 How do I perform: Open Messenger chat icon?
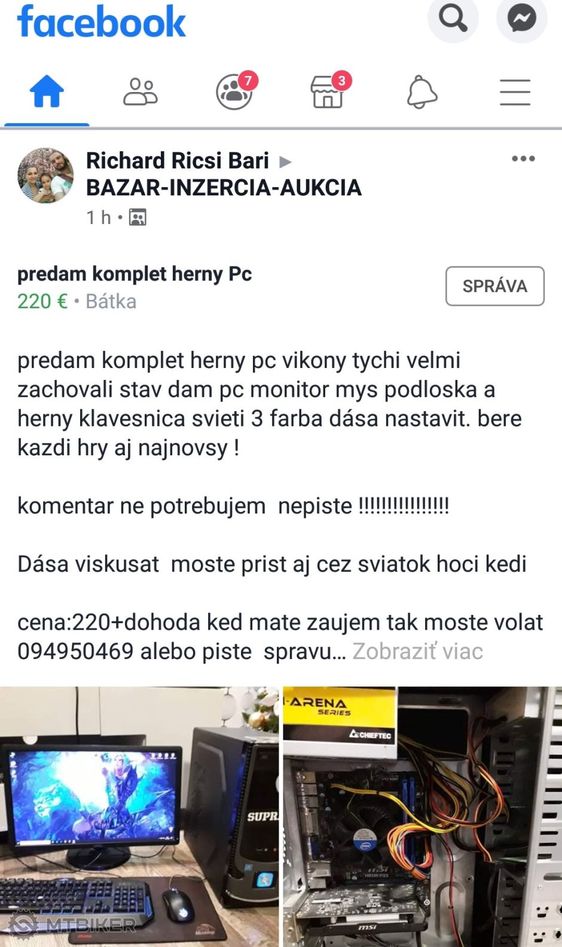click(521, 18)
